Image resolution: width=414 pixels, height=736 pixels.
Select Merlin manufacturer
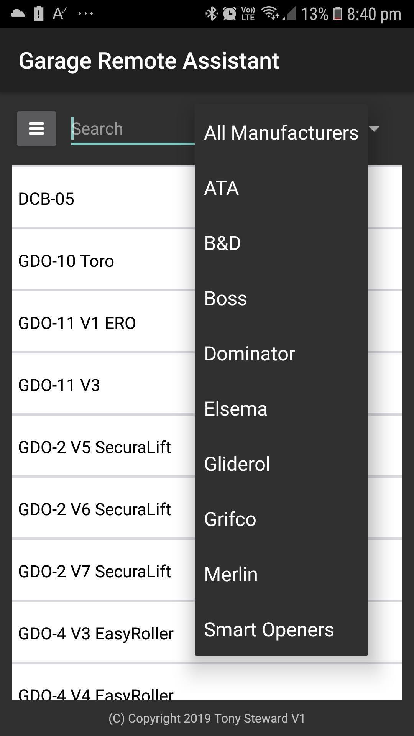281,574
